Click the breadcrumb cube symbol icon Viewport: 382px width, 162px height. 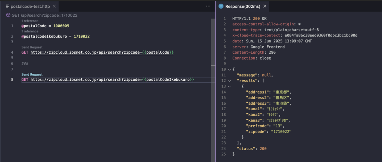[8, 15]
